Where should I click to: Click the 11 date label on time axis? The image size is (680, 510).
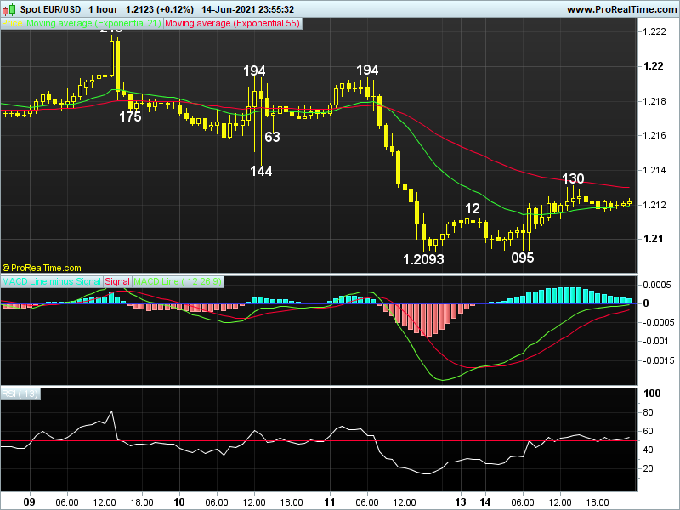coord(330,502)
